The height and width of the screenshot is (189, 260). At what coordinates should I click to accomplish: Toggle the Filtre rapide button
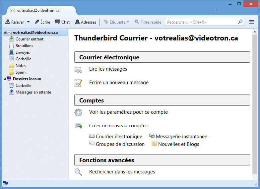click(148, 22)
